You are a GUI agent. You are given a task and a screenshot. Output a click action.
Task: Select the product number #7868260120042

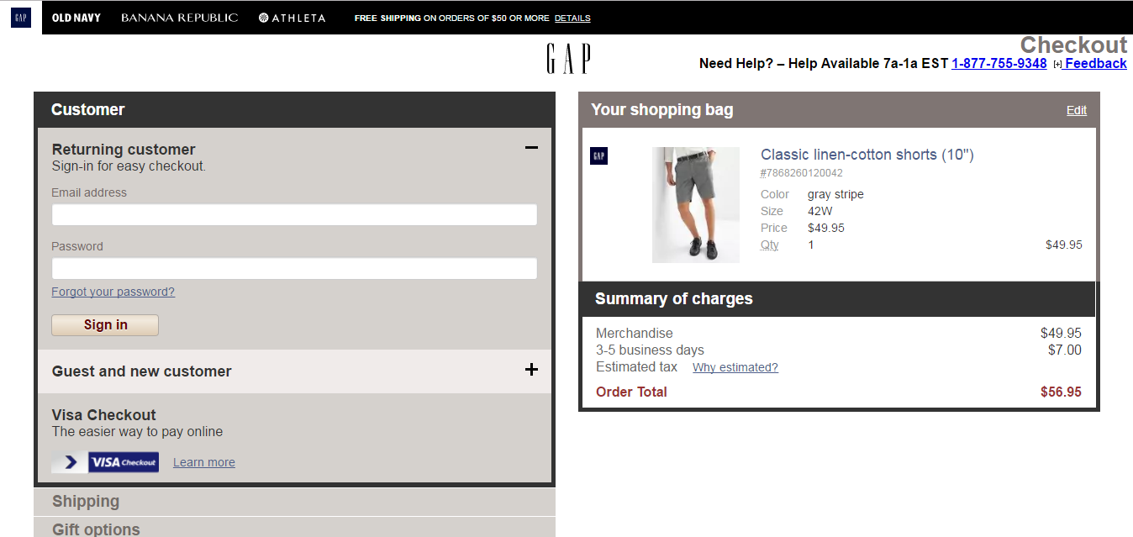[802, 173]
